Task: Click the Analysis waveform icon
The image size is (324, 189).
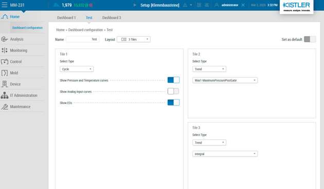Action: point(4,39)
